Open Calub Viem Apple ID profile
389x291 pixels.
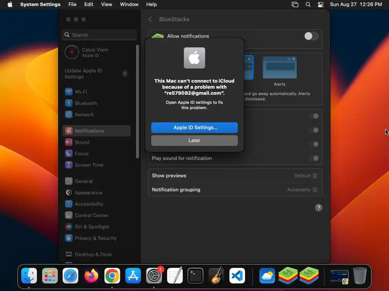(x=96, y=52)
